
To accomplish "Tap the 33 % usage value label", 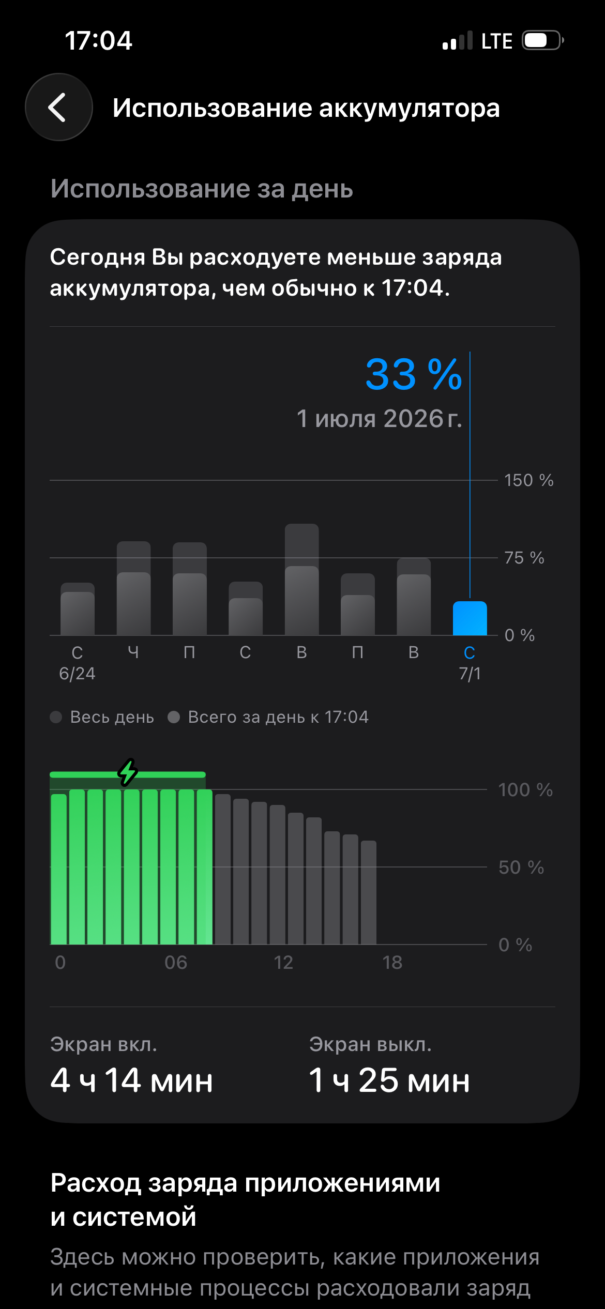I will pos(414,374).
